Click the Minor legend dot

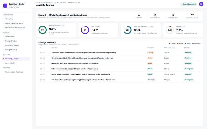(185, 44)
